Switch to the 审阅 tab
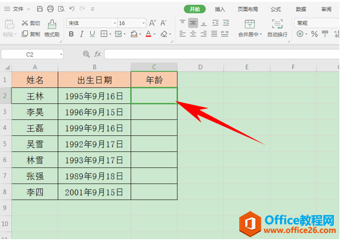340x241 pixels. [326, 9]
